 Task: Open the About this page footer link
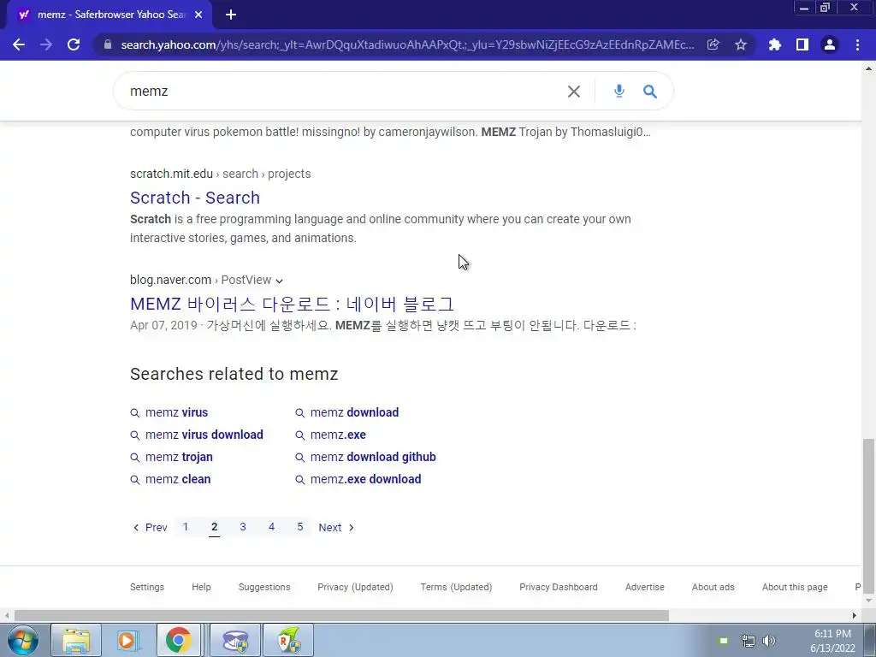[x=795, y=587]
